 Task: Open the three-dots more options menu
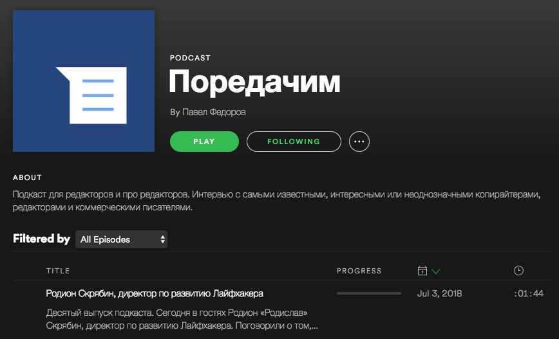point(359,142)
